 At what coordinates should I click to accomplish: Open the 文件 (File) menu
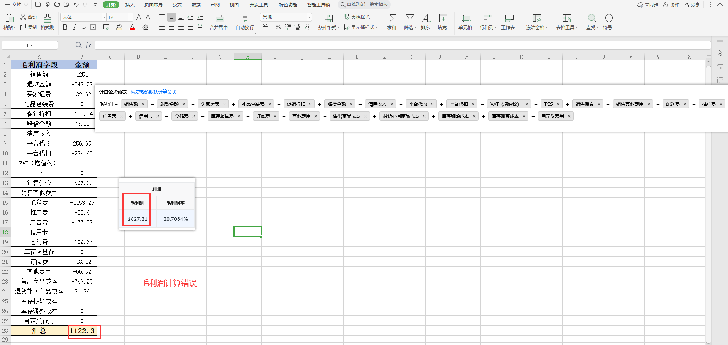pyautogui.click(x=16, y=5)
